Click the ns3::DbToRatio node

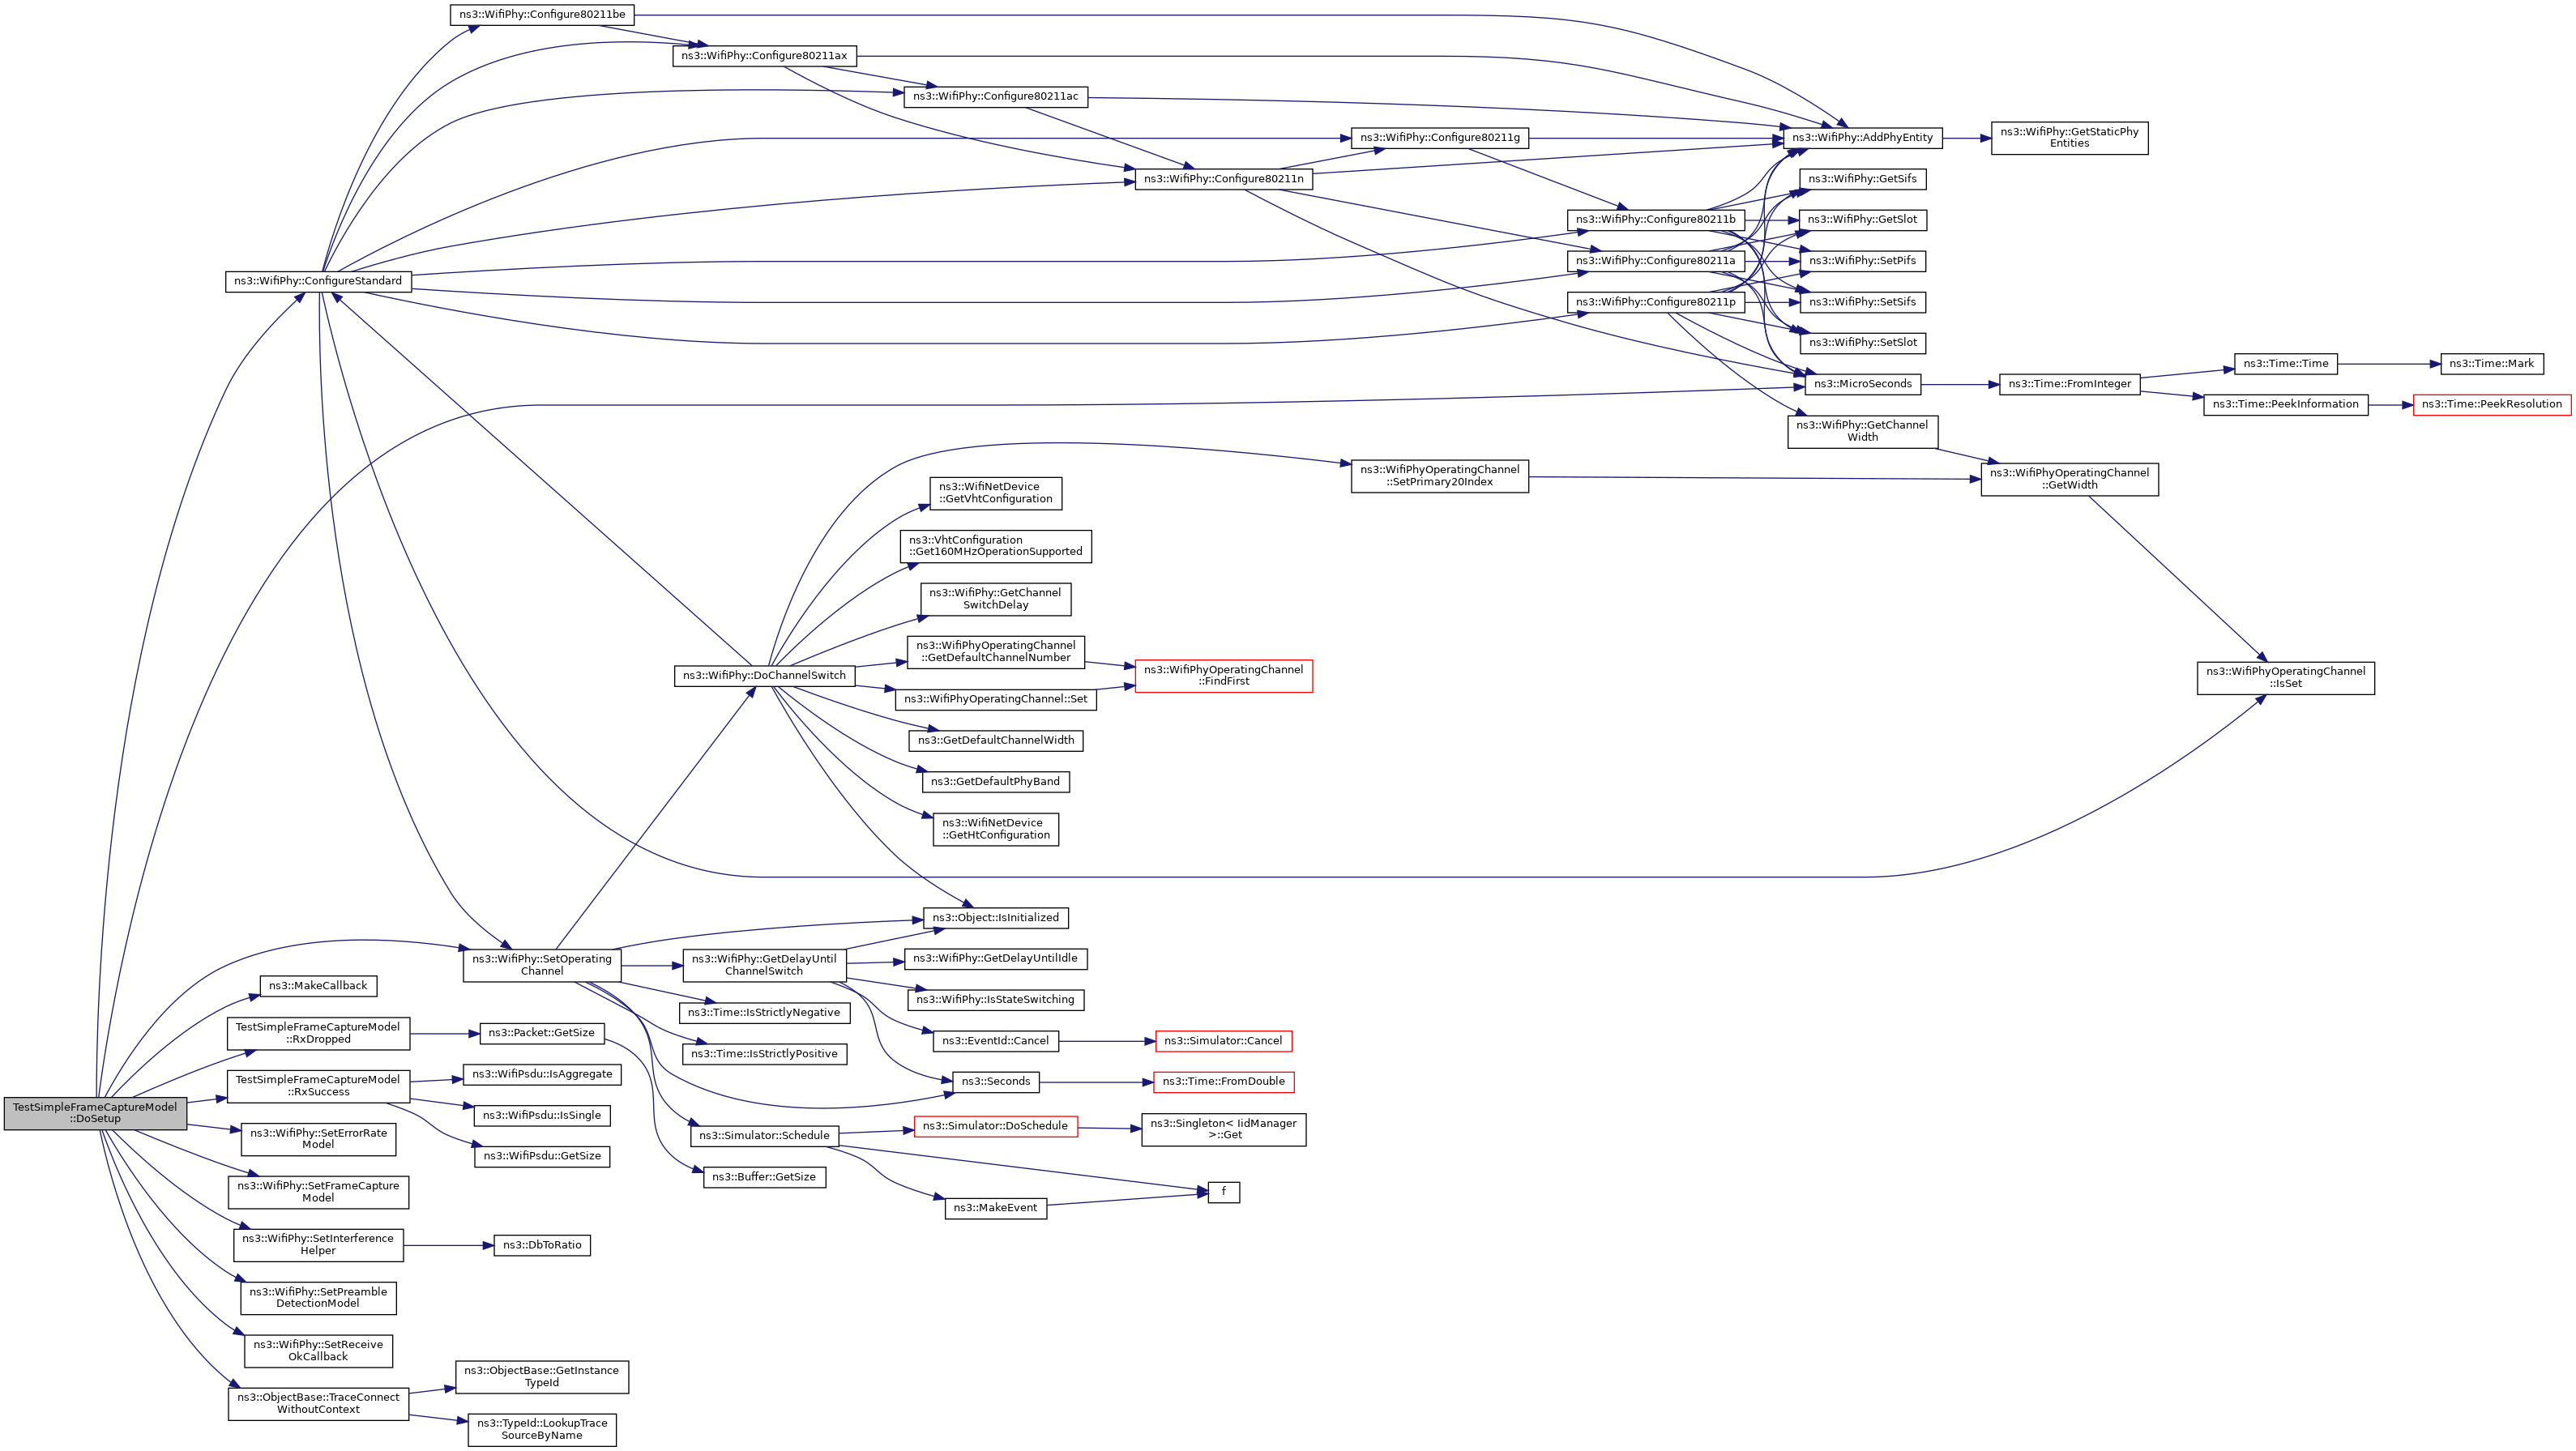(541, 1246)
